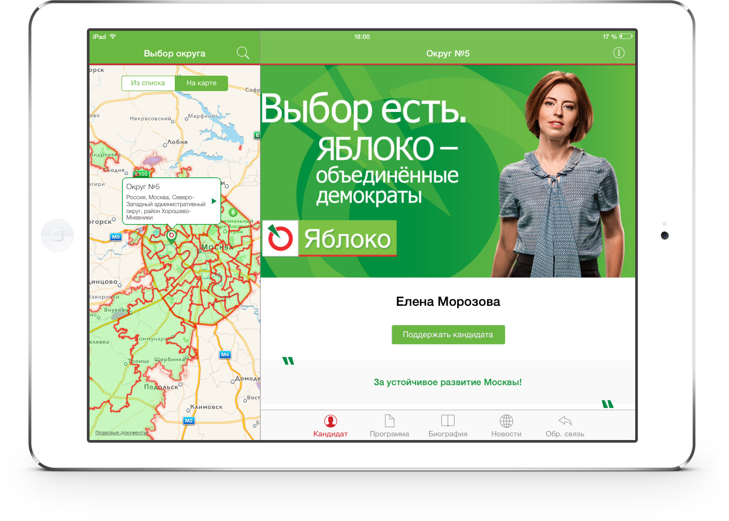
Task: Tap the M4 highway marker on map
Action: pyautogui.click(x=225, y=354)
